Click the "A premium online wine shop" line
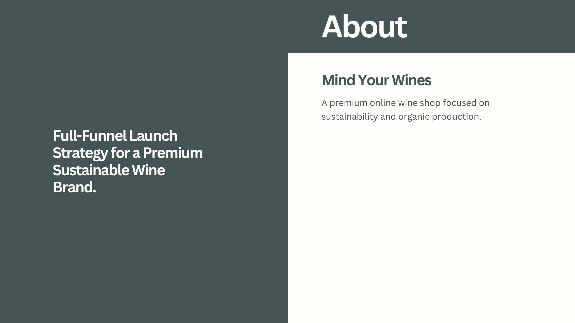This screenshot has height=323, width=575. point(405,103)
